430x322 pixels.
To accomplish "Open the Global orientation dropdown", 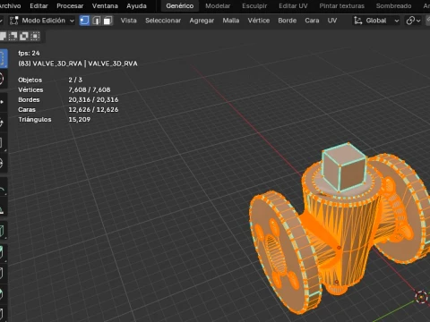I will click(376, 21).
